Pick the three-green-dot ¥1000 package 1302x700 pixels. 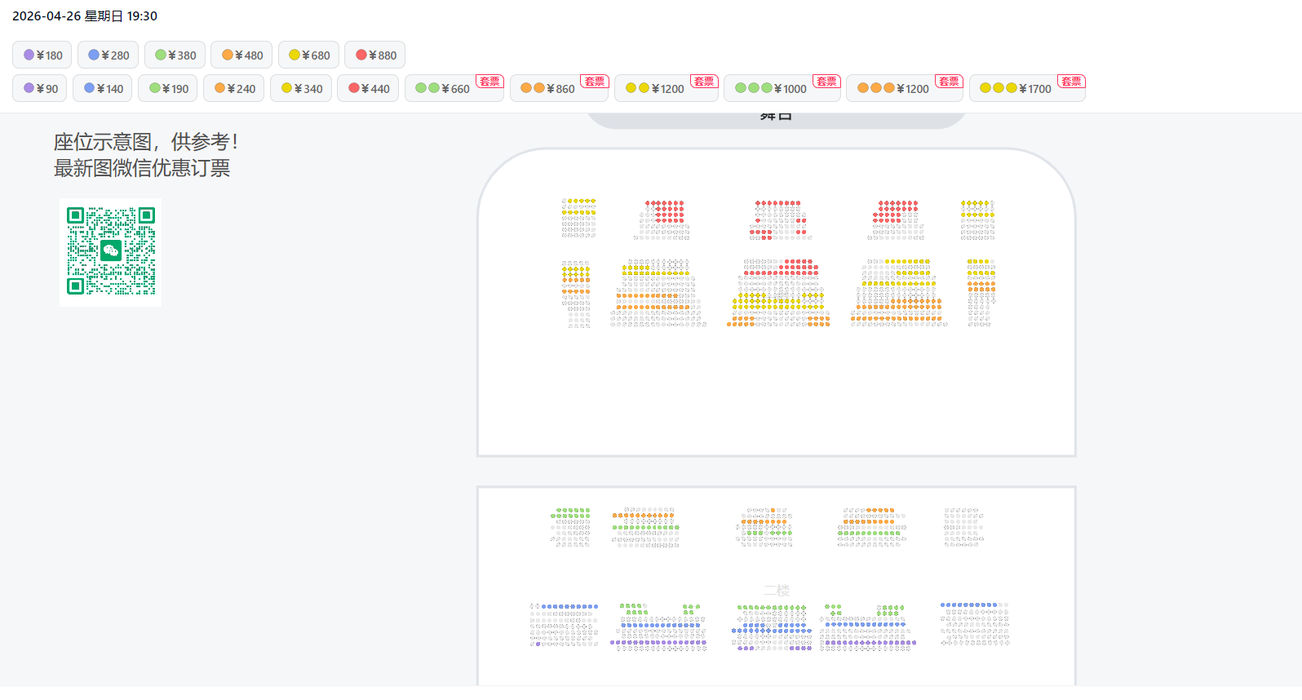pos(771,89)
